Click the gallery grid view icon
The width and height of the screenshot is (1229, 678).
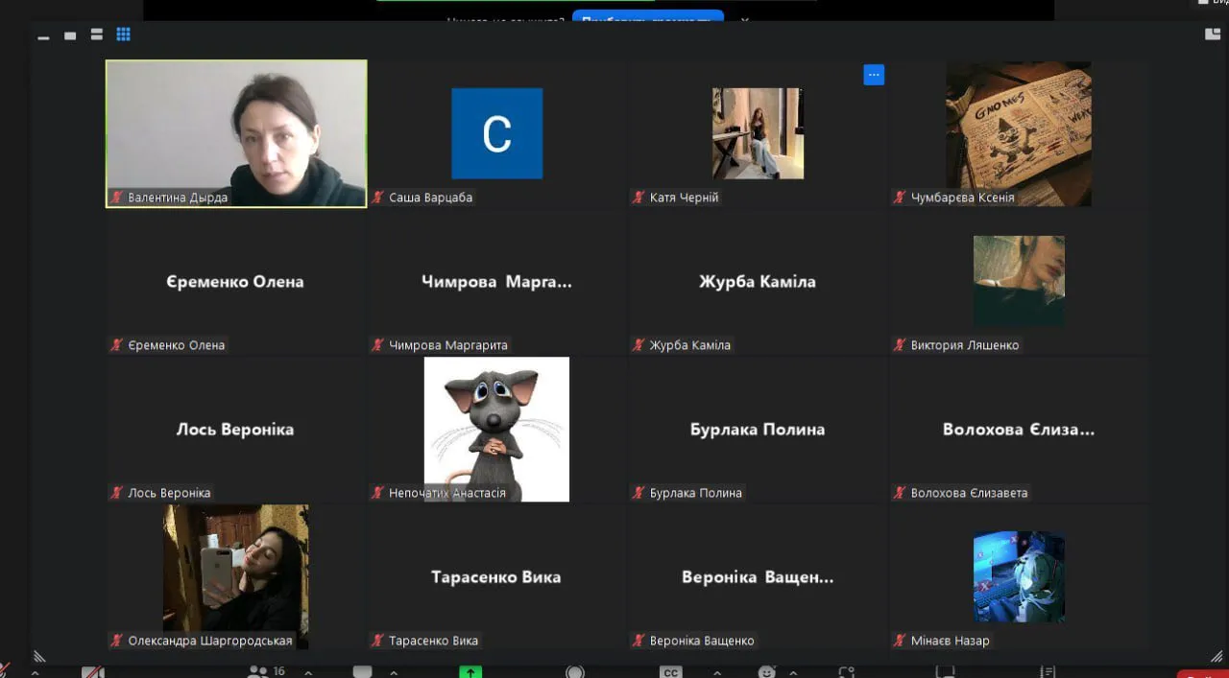point(123,35)
